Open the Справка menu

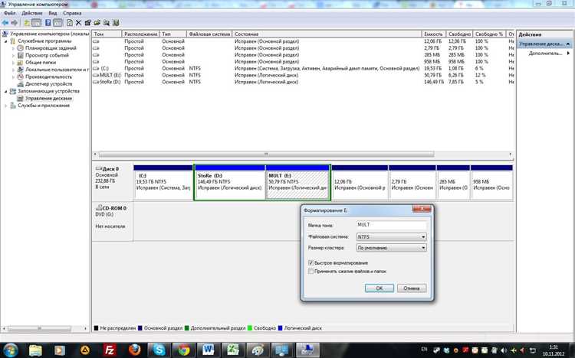coord(72,13)
